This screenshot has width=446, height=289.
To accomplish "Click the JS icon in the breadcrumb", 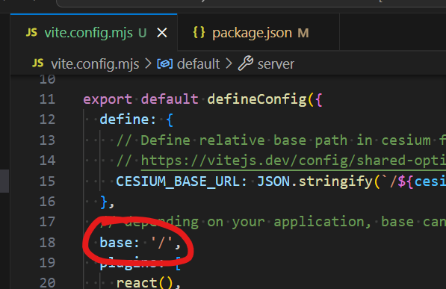I will [38, 63].
